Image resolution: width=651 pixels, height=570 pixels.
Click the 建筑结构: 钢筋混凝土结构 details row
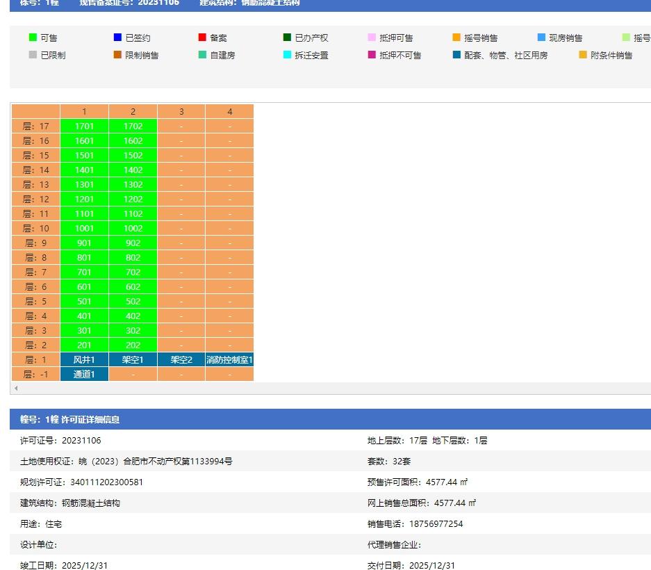pos(70,503)
